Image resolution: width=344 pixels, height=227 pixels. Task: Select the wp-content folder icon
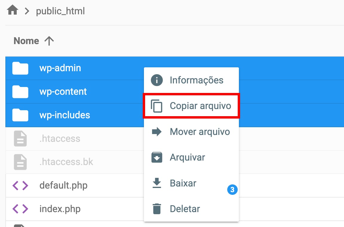[x=20, y=92]
